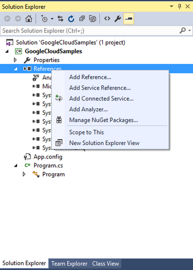Select the GoogleCloudSamples project
Viewport: 193px width, 270px height.
click(53, 51)
